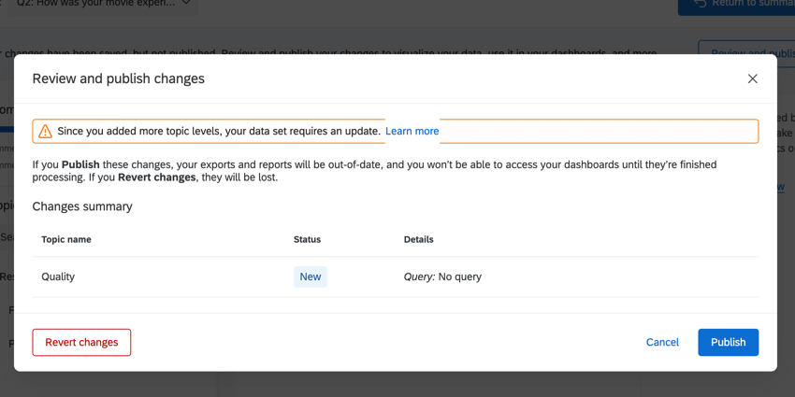
Task: Click the Return to summary button
Action: (x=739, y=5)
